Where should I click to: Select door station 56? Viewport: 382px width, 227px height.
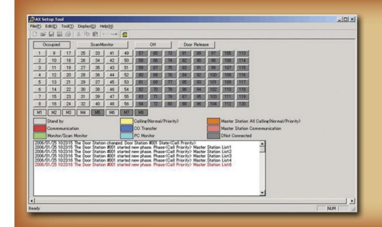tap(126, 104)
